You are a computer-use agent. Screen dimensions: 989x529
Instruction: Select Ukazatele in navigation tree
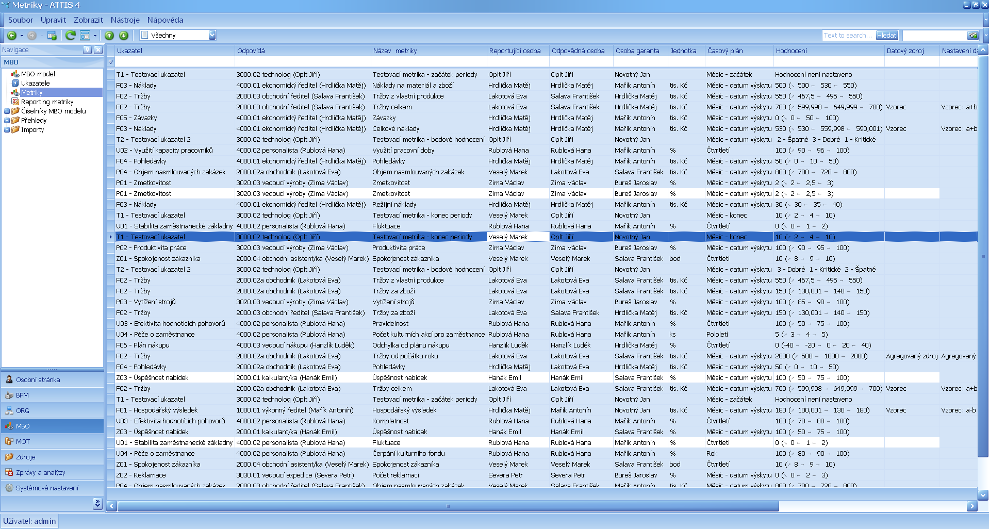coord(36,83)
